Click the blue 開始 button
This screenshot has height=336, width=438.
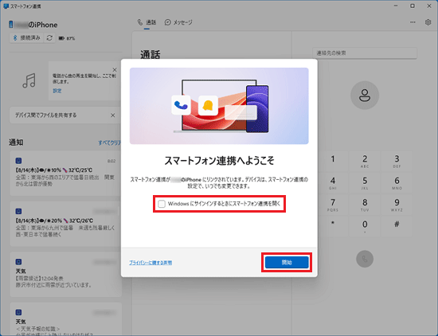(287, 263)
